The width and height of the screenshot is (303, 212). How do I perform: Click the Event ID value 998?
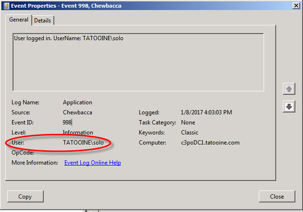[x=67, y=123]
